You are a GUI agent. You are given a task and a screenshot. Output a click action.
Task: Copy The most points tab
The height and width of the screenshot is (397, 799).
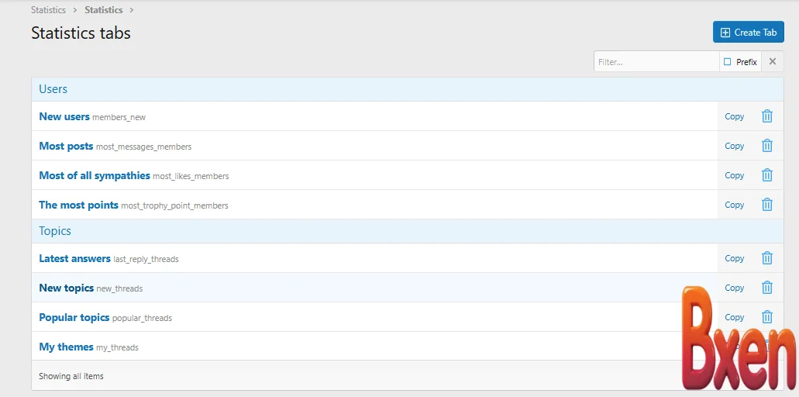pyautogui.click(x=734, y=205)
